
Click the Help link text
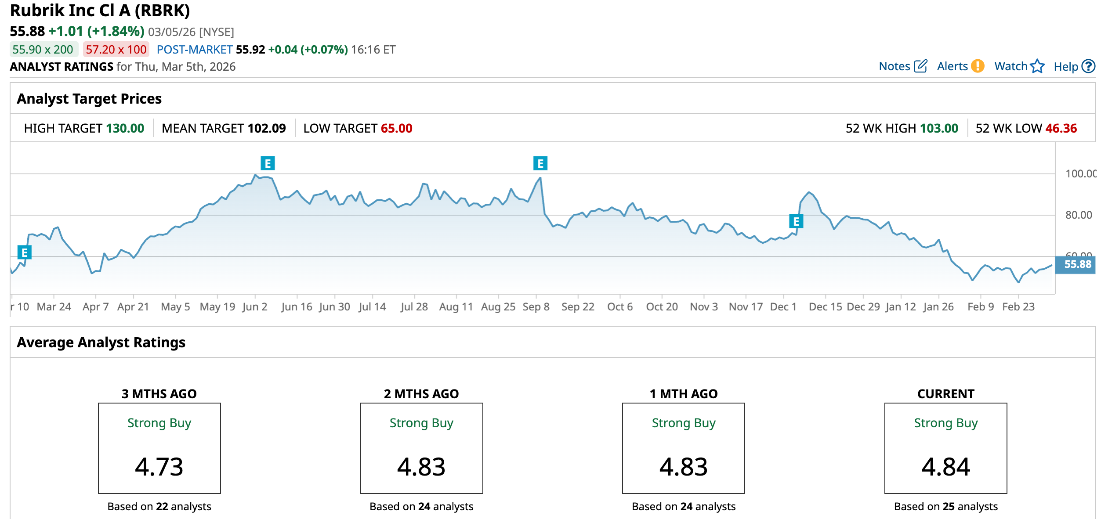tap(1065, 67)
